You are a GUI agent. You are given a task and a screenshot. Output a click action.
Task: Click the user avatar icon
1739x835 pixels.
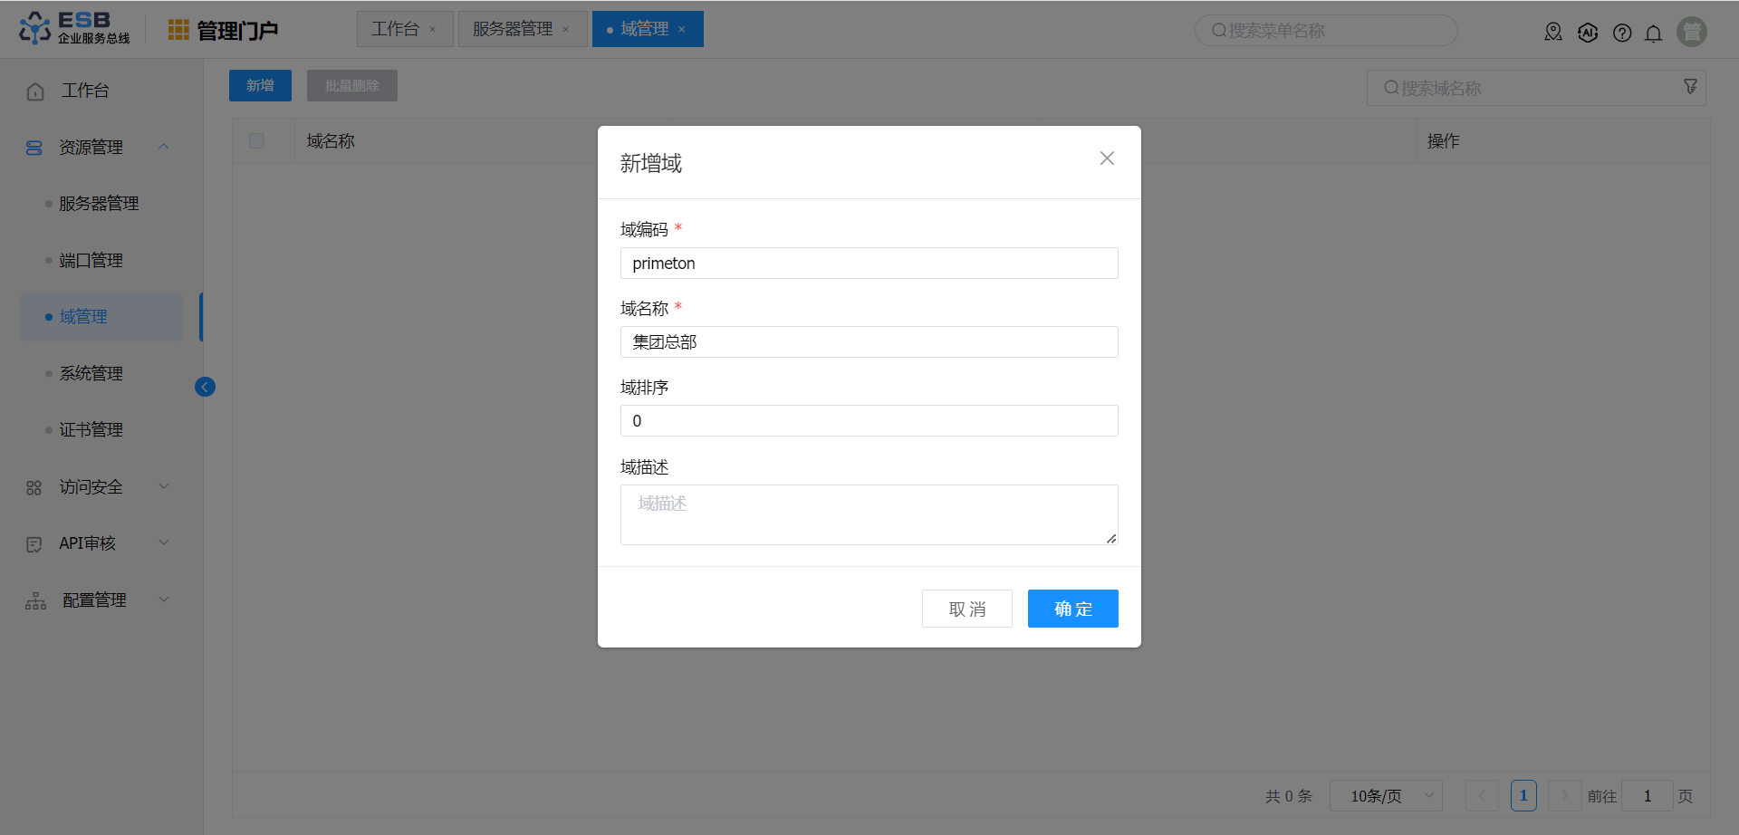1691,32
